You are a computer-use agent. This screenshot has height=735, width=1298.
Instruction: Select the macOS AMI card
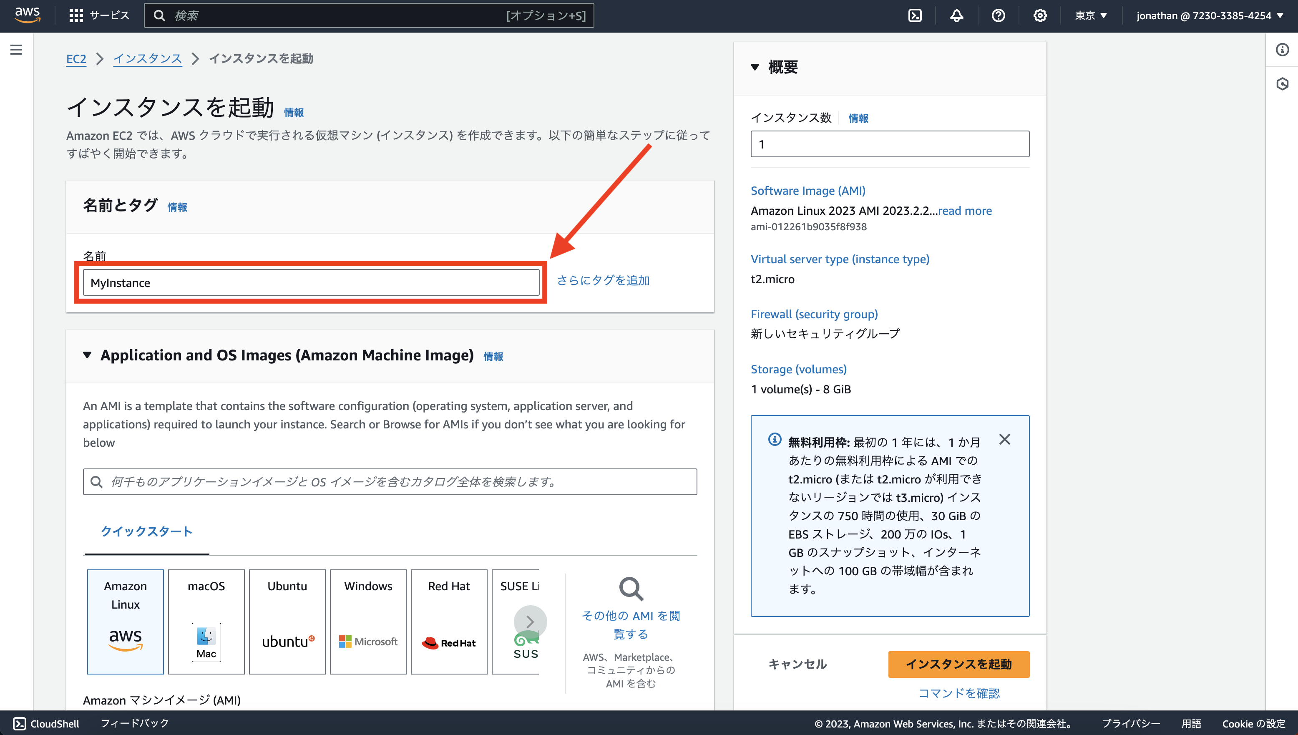tap(206, 621)
